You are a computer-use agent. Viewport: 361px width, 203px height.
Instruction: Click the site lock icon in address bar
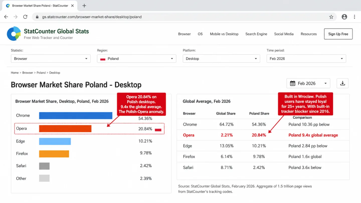coord(37,17)
